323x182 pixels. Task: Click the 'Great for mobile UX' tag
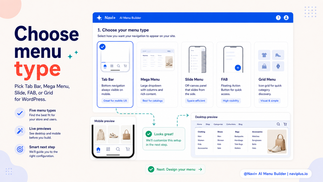click(115, 101)
